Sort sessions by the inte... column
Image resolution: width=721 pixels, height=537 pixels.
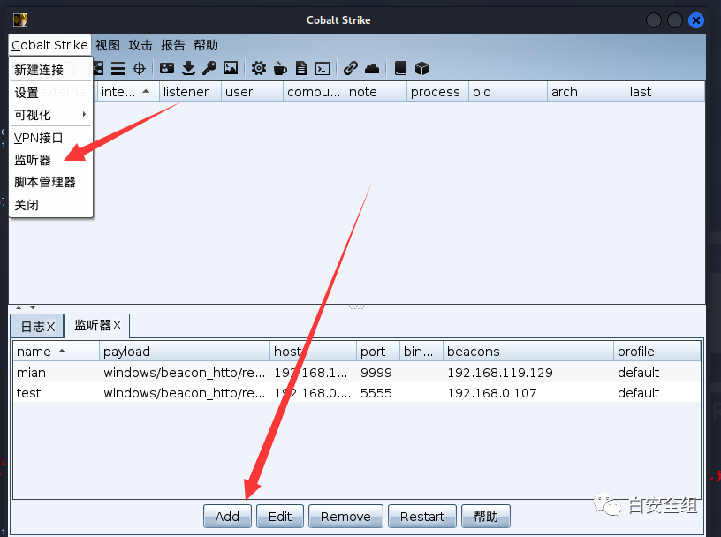[128, 92]
